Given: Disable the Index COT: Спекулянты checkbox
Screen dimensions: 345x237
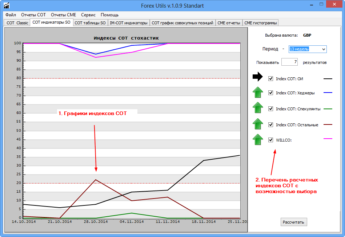Looking at the screenshot, I should 270,109.
